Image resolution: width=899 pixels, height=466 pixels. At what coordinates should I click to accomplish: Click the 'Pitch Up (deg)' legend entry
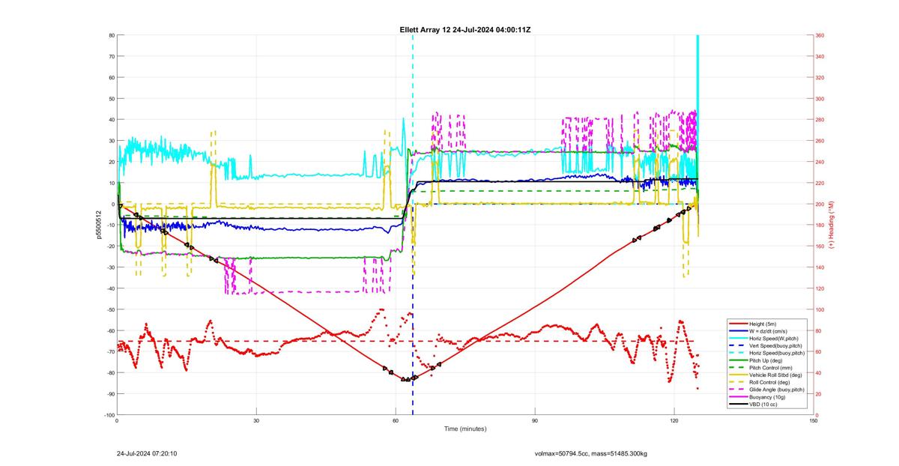click(x=766, y=360)
